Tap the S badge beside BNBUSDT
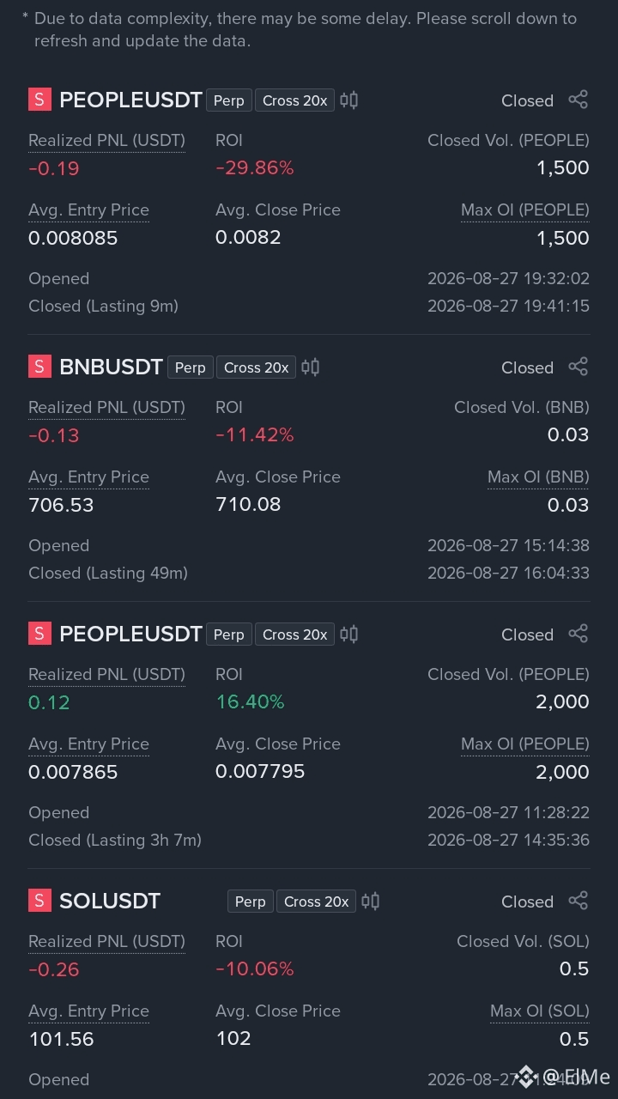Image resolution: width=618 pixels, height=1099 pixels. click(x=39, y=367)
